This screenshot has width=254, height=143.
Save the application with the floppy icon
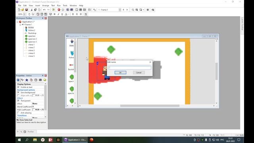(x=27, y=10)
